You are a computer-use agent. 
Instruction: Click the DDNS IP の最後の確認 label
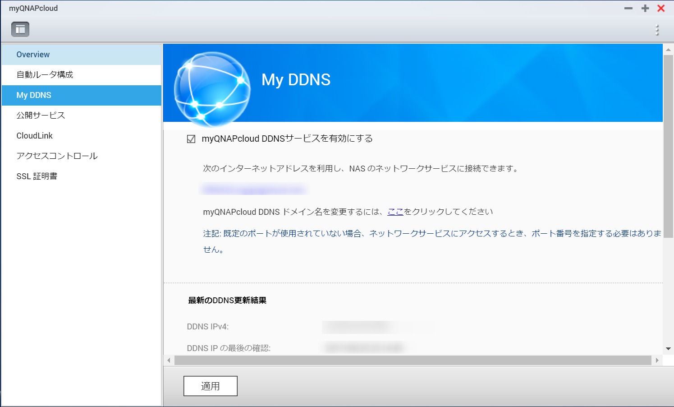(x=229, y=348)
